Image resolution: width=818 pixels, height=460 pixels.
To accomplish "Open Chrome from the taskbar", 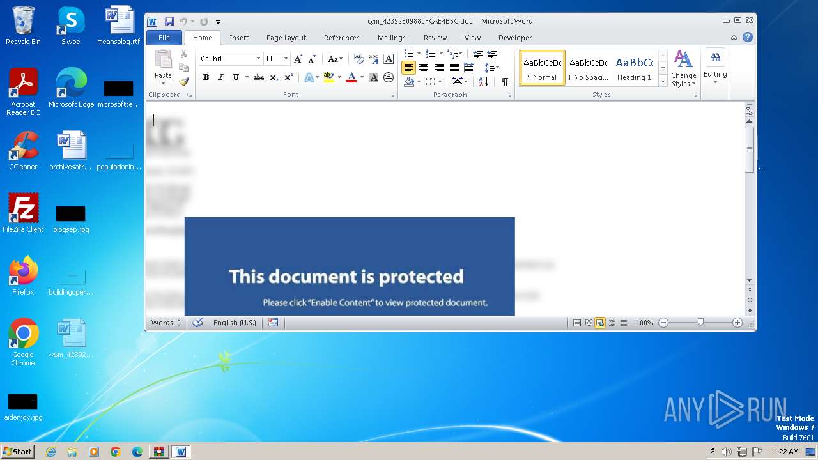I will point(115,452).
